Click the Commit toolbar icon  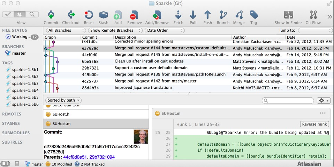point(51,15)
